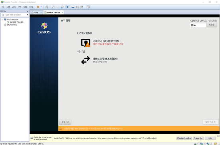The width and height of the screenshot is (220, 145).
Task: Open the snapshot manager
Action: (x=62, y=7)
